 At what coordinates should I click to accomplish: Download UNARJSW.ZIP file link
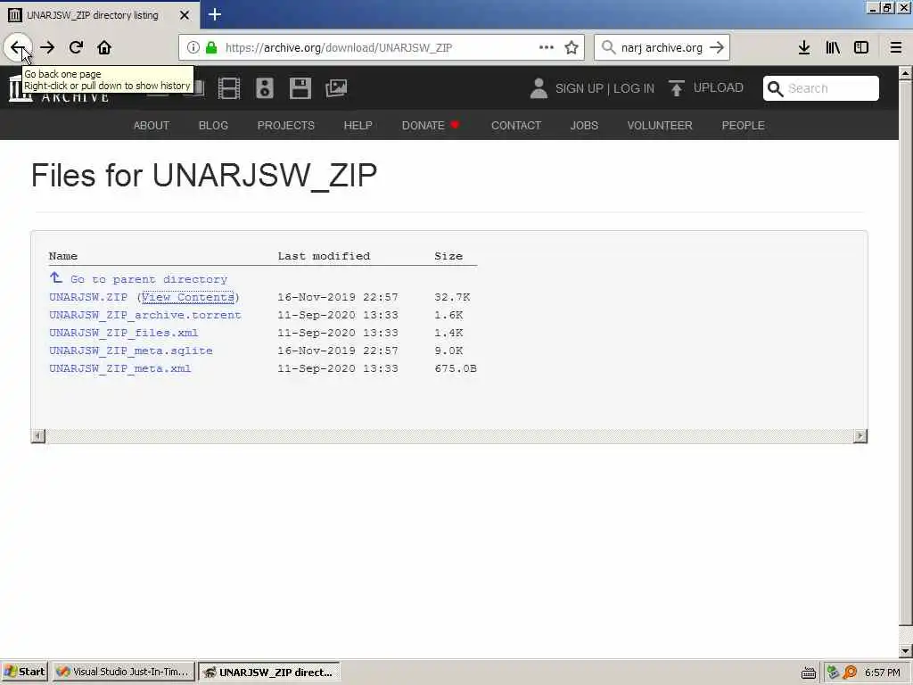(x=88, y=297)
